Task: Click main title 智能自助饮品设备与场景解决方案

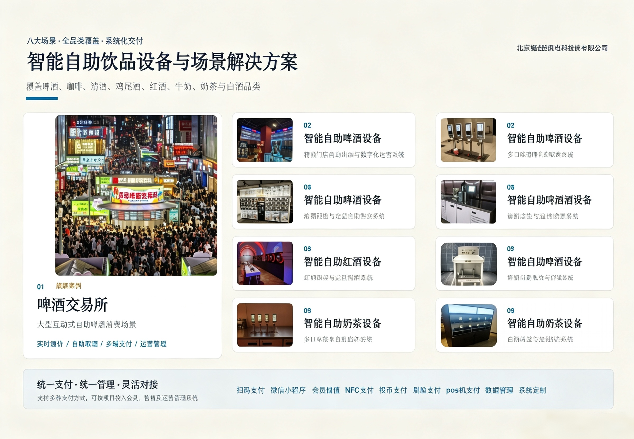Action: (162, 62)
